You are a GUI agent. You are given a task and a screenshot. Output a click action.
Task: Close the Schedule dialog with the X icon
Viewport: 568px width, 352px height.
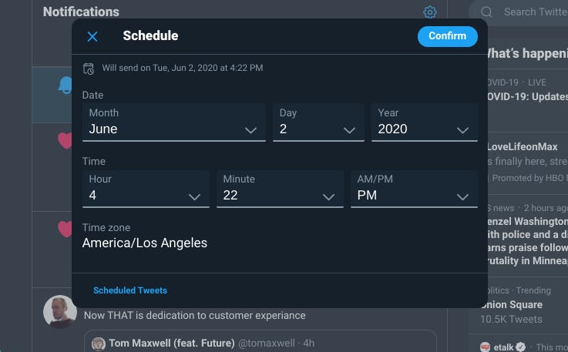click(92, 36)
